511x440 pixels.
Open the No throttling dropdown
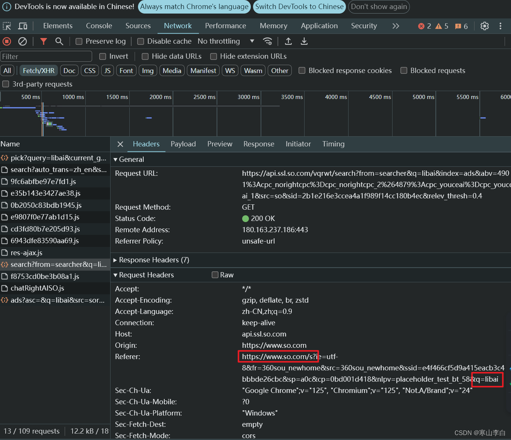tap(226, 41)
